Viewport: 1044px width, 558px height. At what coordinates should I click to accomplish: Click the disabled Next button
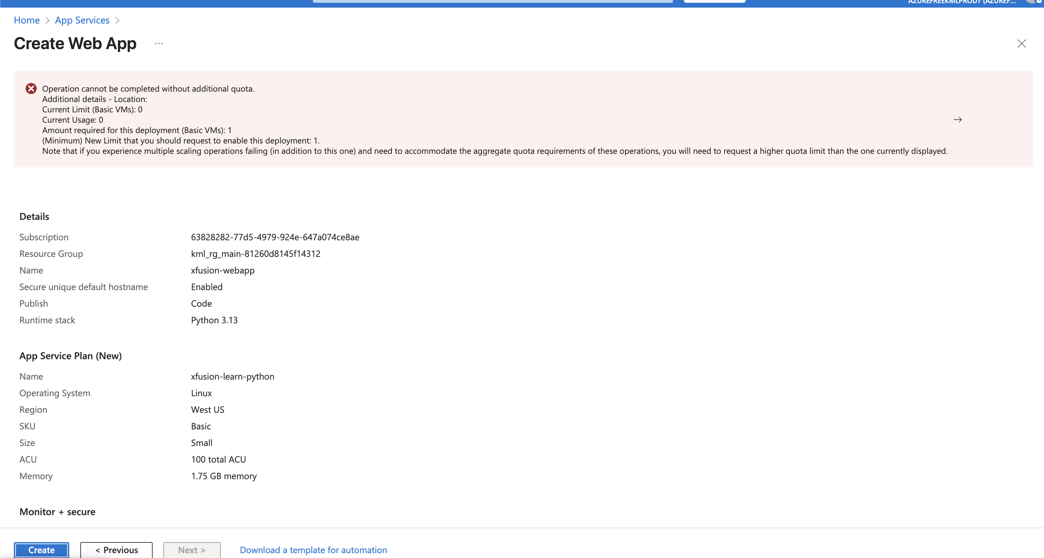tap(192, 550)
